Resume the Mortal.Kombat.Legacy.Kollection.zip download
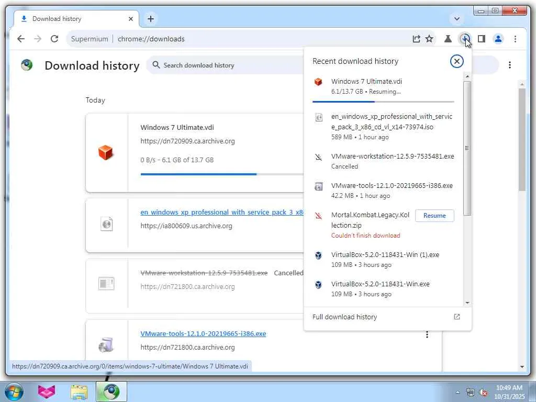 (434, 216)
